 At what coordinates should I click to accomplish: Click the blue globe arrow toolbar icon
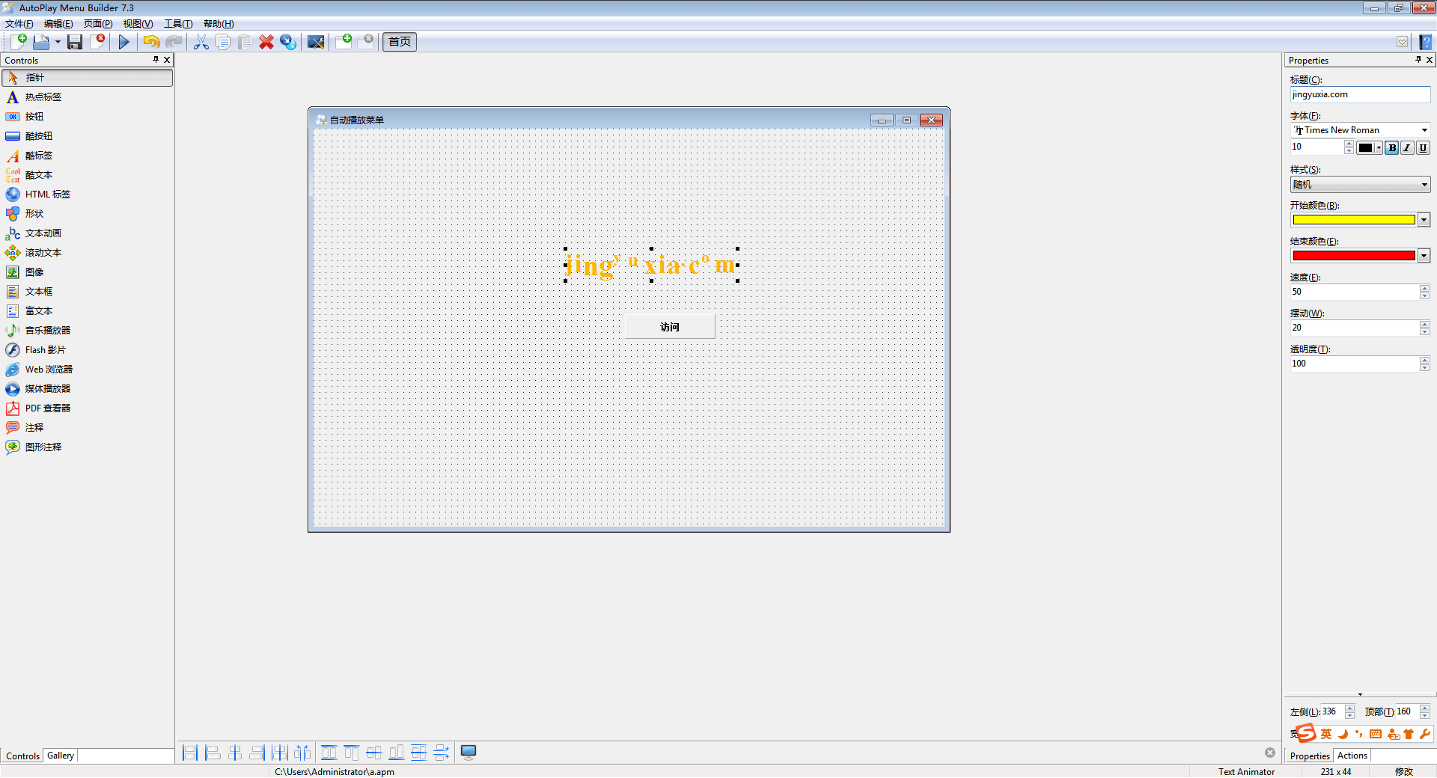pos(288,42)
